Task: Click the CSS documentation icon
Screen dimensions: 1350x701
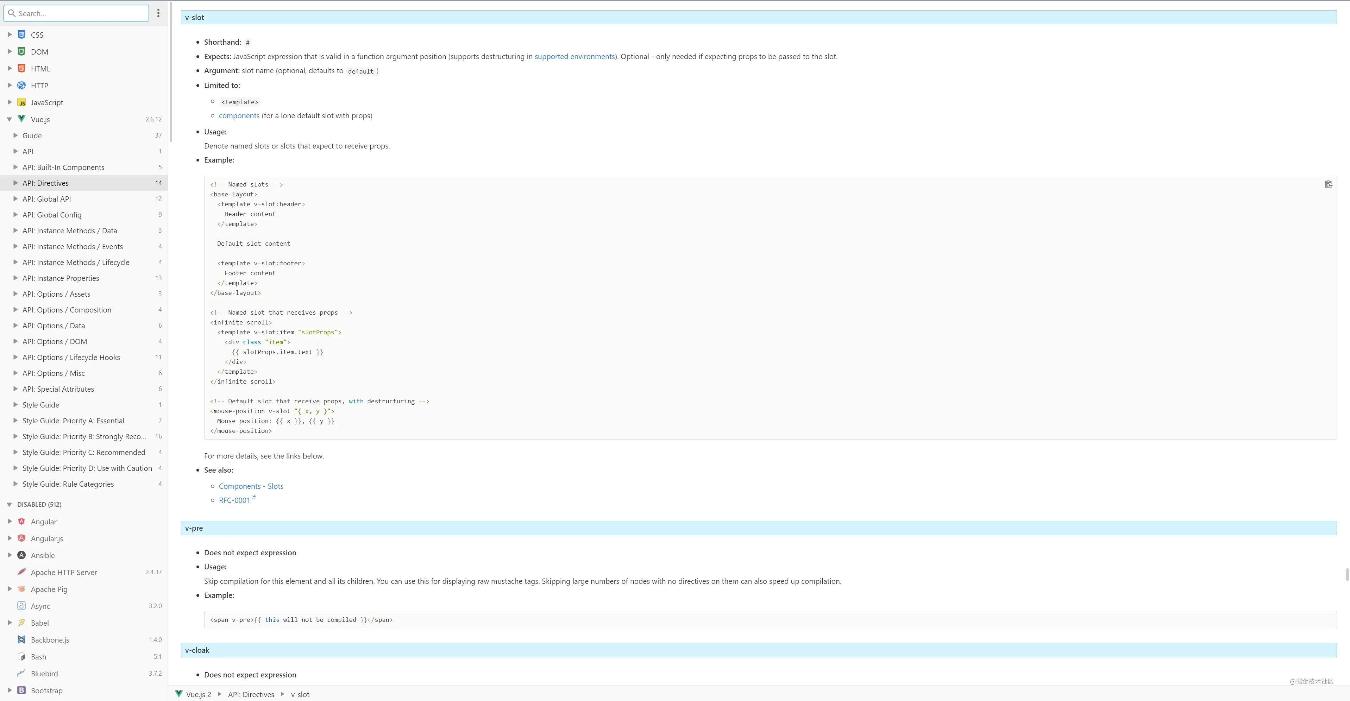Action: pos(21,34)
